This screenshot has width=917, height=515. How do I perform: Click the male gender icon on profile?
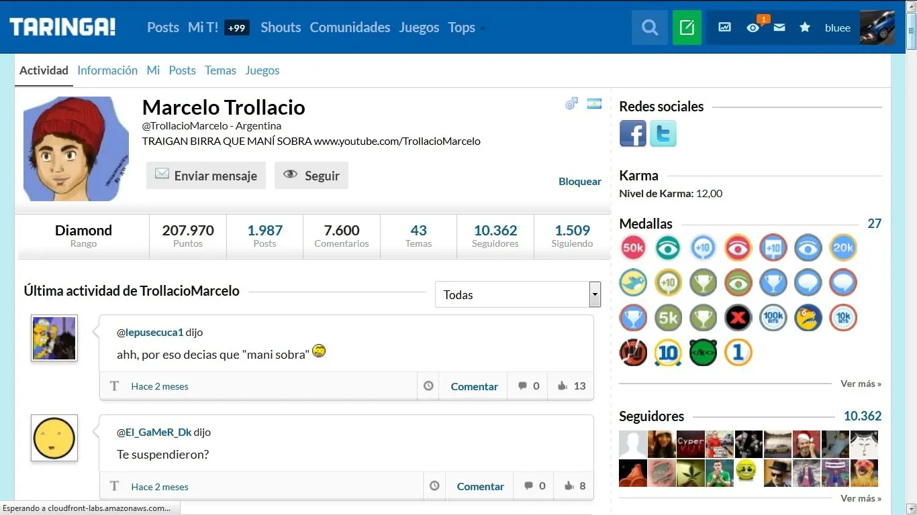(571, 103)
